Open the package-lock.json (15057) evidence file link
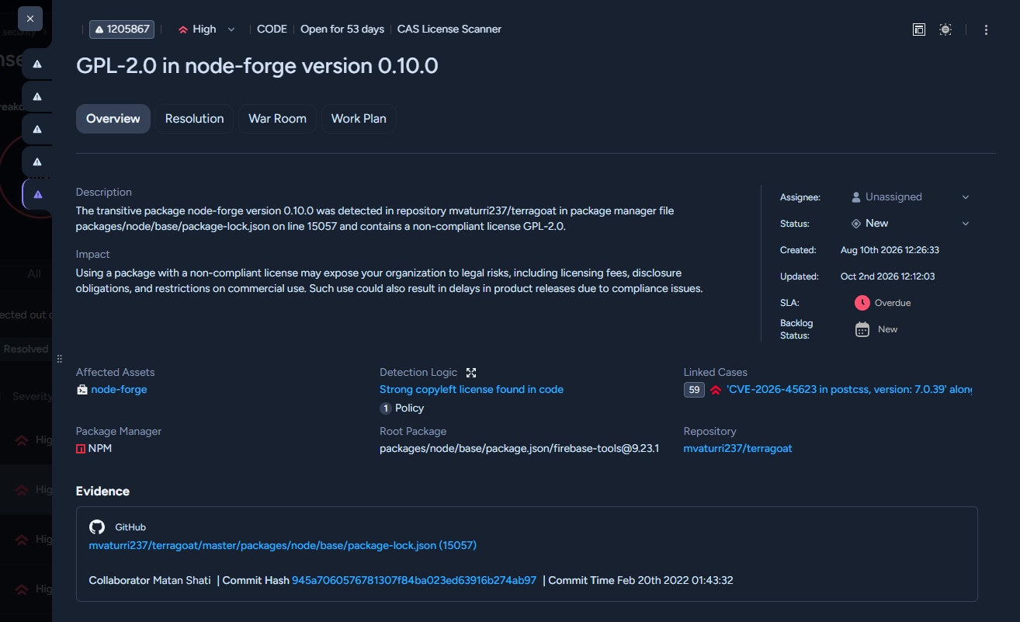 click(283, 546)
